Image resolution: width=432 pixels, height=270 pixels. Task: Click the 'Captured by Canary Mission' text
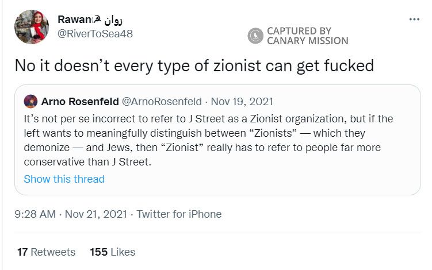[x=307, y=36]
